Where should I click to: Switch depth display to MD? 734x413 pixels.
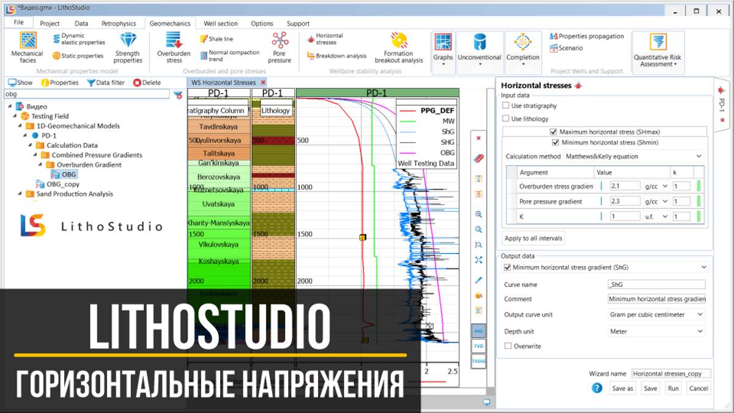coord(478,331)
